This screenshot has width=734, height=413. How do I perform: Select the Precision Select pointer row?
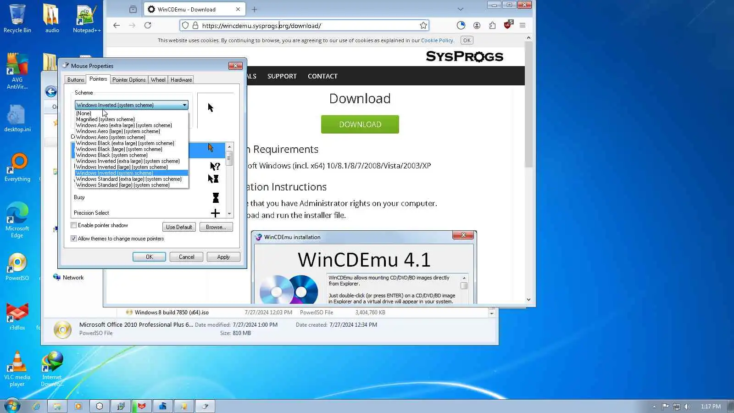tap(148, 213)
